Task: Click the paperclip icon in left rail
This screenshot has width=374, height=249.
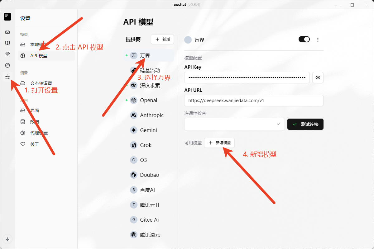Action: click(7, 54)
